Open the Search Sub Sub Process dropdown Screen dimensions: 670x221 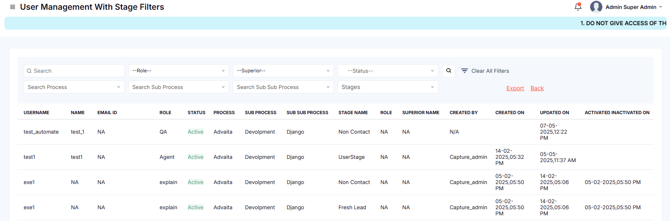click(x=283, y=87)
